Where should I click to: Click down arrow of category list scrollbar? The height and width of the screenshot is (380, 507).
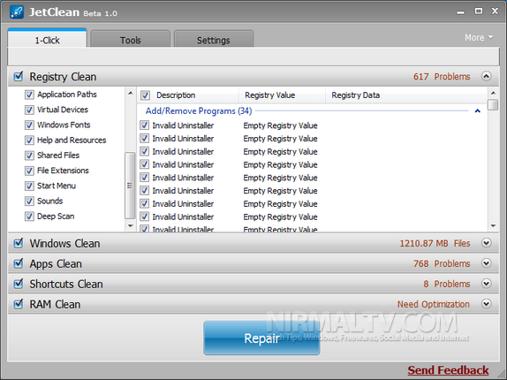[131, 225]
